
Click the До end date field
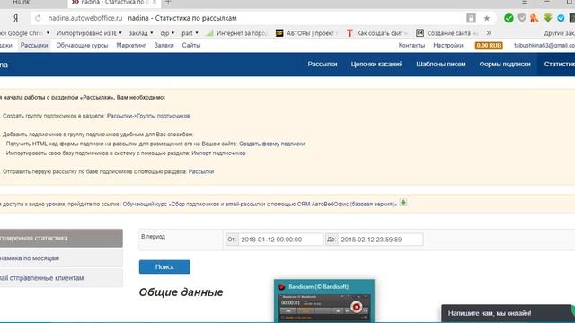pos(380,240)
